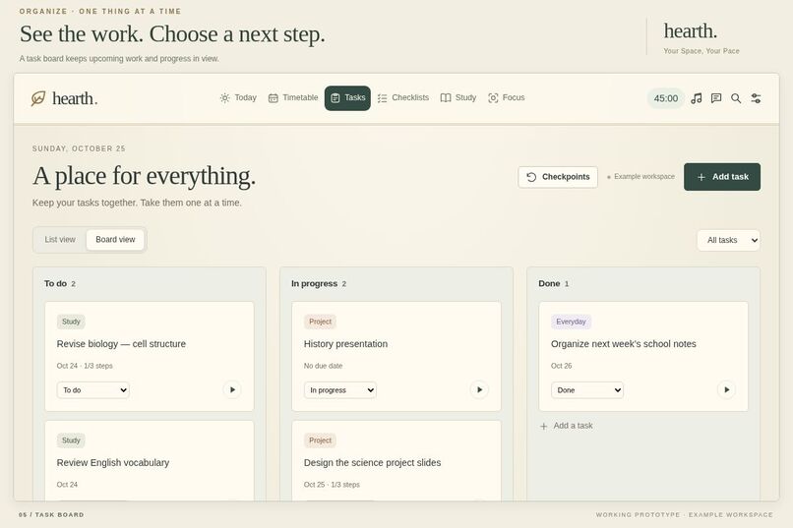This screenshot has height=528, width=793.
Task: Start focus on History presentation task
Action: pyautogui.click(x=479, y=389)
